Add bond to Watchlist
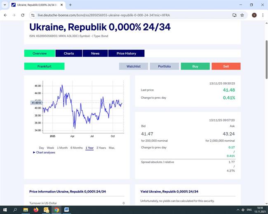Viewport: 268px width, 214px height. pyautogui.click(x=133, y=66)
